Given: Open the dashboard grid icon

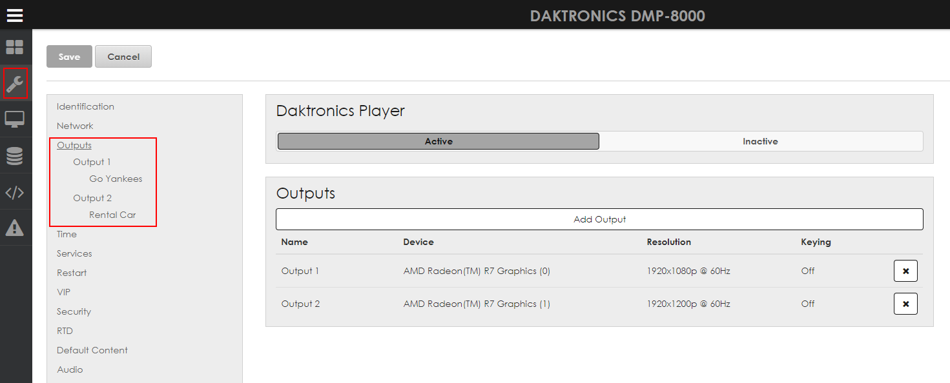Looking at the screenshot, I should click(15, 47).
